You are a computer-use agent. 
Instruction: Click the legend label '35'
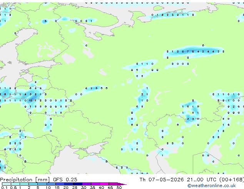coord(92,187)
